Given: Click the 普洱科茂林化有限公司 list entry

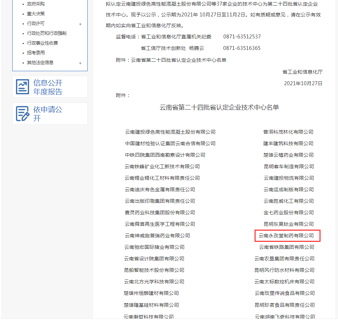Looking at the screenshot, I should [x=288, y=132].
